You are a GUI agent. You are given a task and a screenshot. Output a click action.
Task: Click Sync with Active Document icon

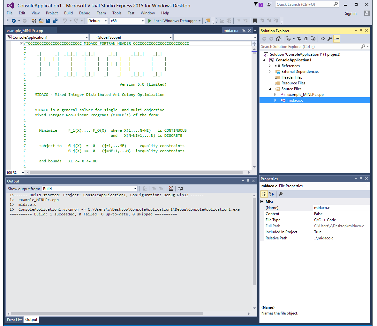tap(299, 39)
